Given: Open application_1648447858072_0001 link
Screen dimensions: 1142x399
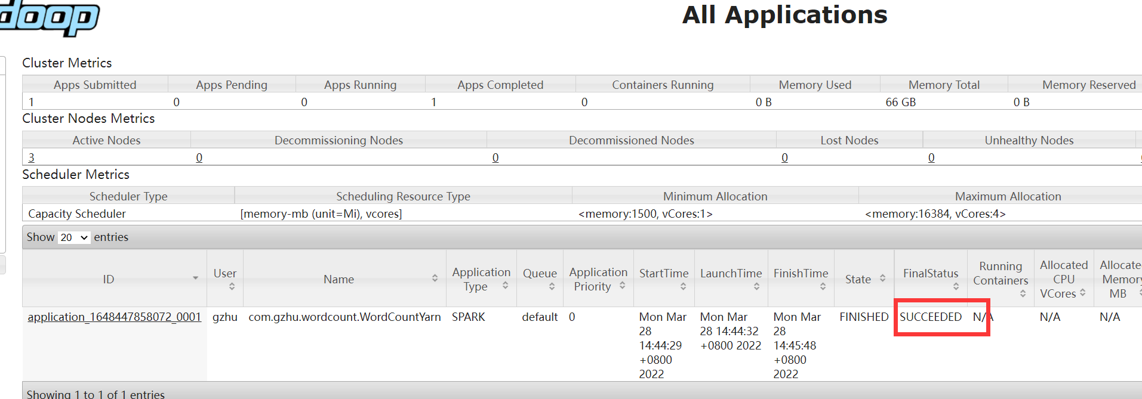Looking at the screenshot, I should click(x=114, y=317).
